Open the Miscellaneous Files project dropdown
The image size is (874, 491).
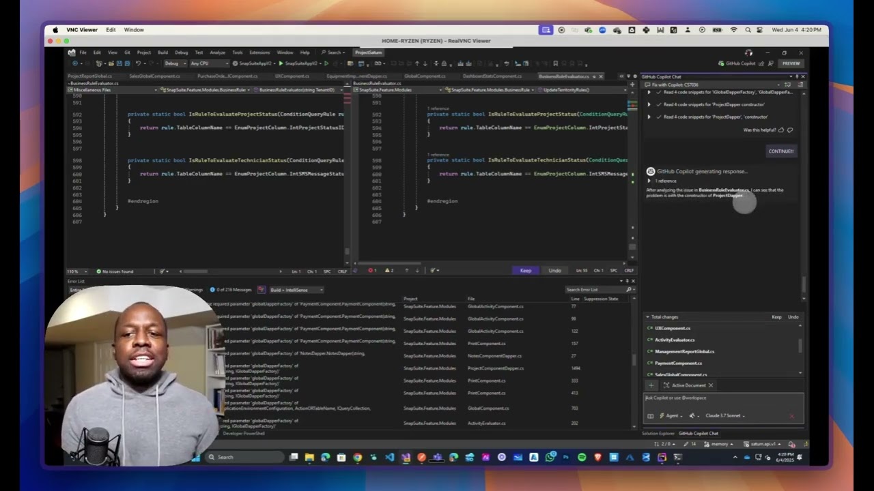(113, 89)
